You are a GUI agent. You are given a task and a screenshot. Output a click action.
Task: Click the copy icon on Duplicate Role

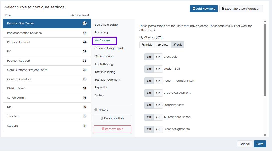102,119
